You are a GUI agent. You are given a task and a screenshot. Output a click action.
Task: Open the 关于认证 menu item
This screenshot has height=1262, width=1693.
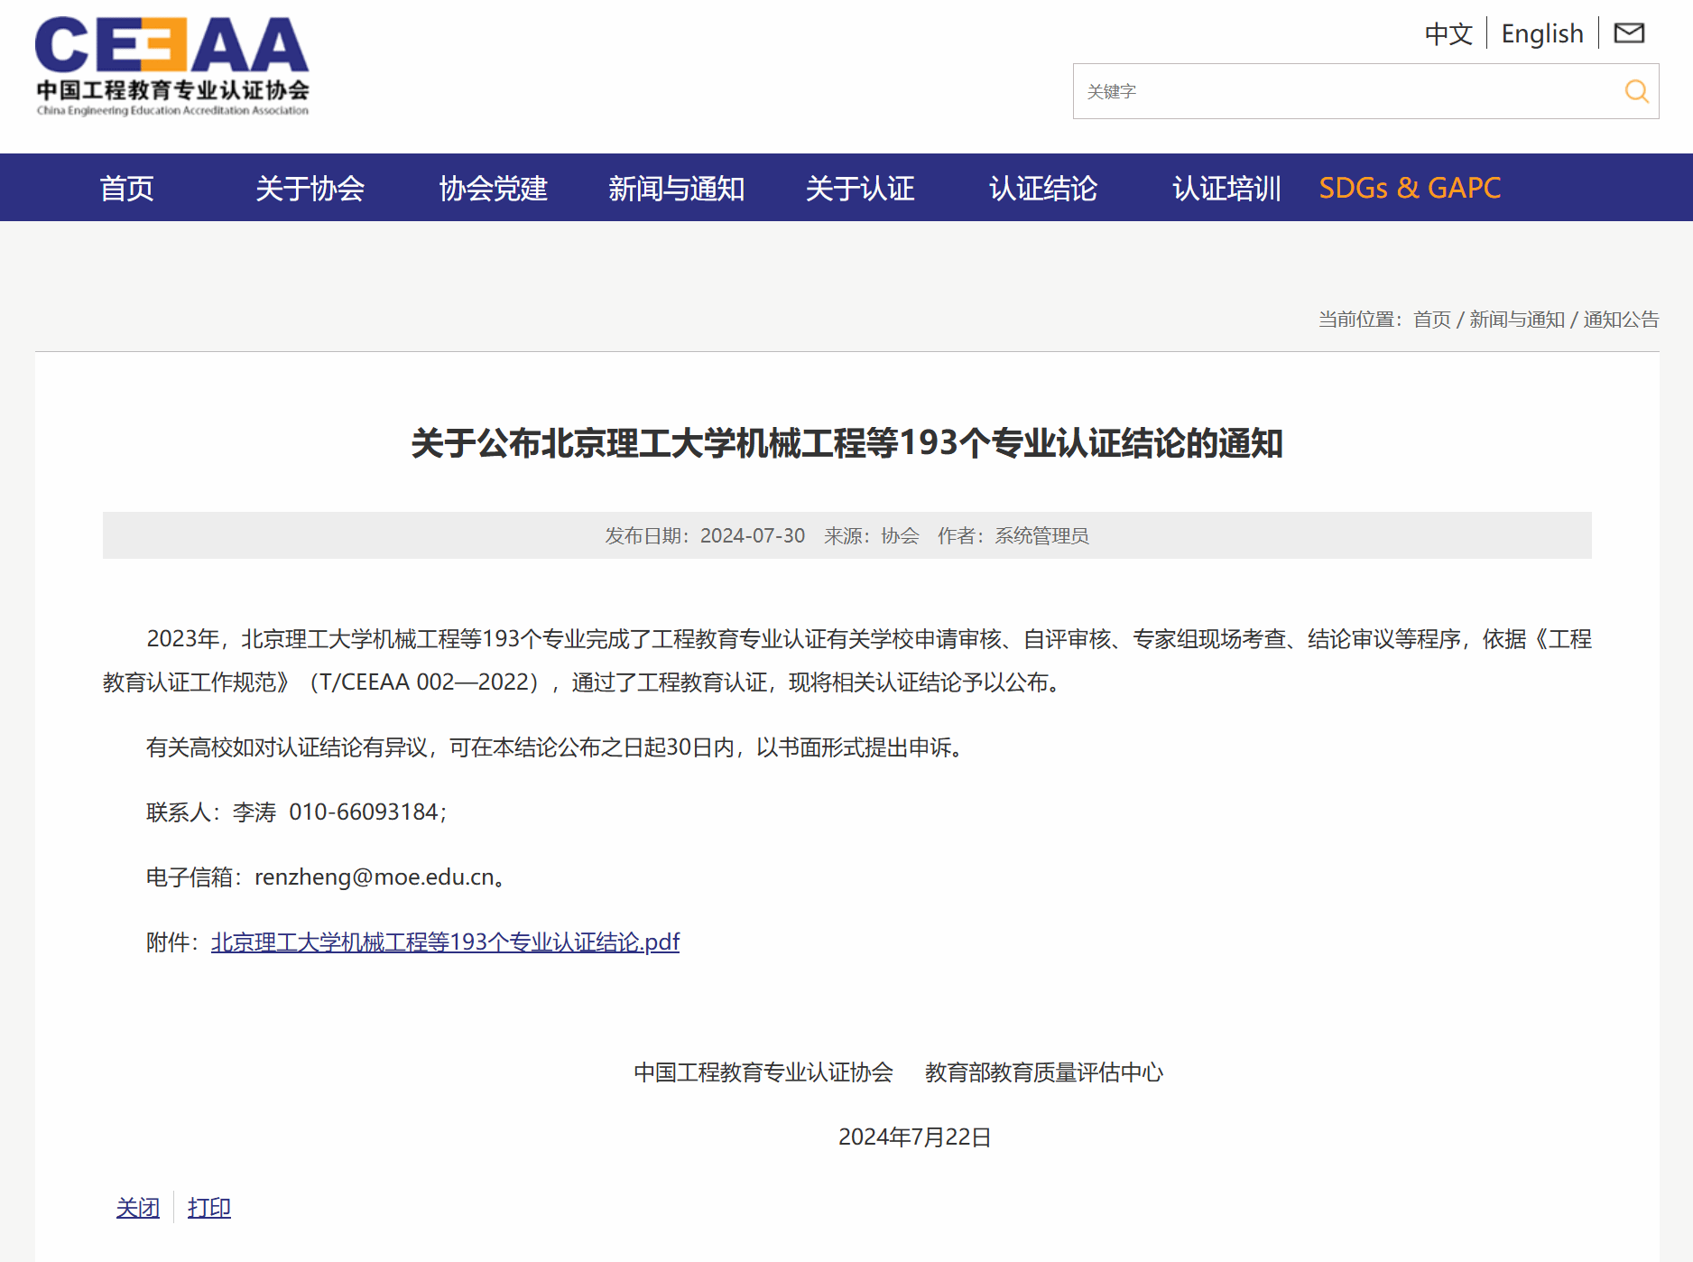coord(859,188)
